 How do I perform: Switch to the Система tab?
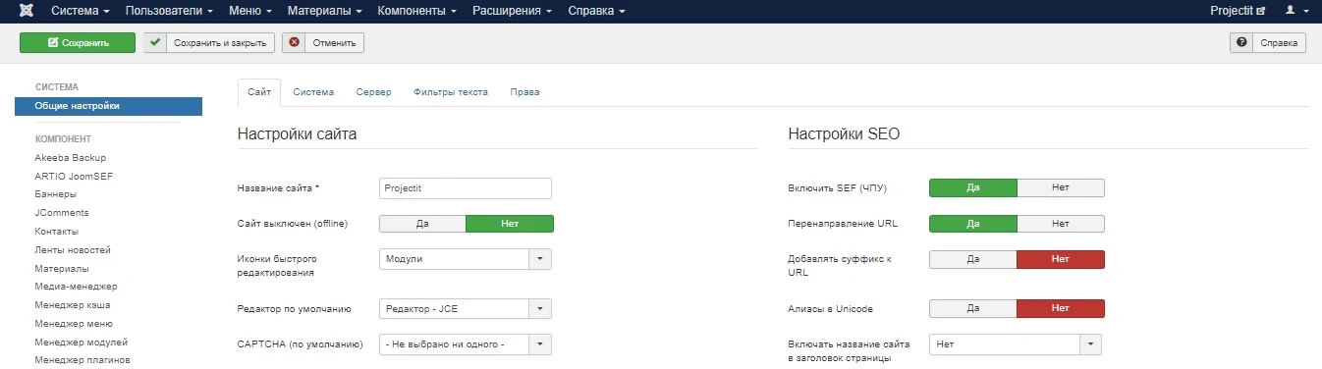313,92
